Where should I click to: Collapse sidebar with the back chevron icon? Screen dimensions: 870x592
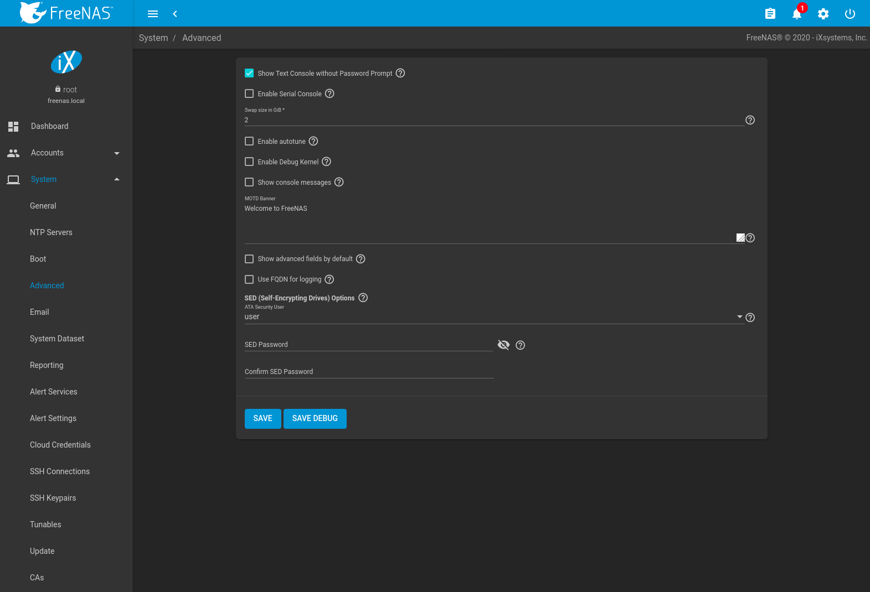[x=175, y=14]
